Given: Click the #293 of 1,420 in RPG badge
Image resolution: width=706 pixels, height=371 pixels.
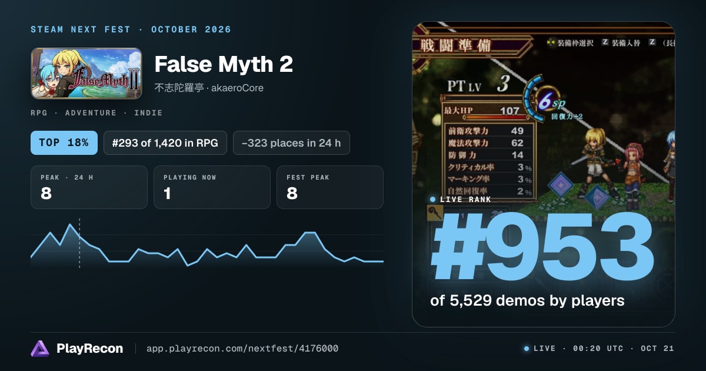Looking at the screenshot, I should coord(165,143).
